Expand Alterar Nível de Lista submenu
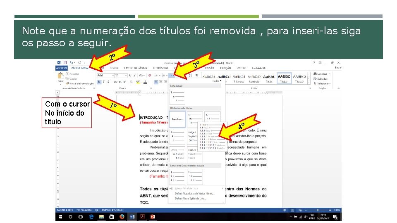Viewport: 397px width, 223px height. (196, 188)
